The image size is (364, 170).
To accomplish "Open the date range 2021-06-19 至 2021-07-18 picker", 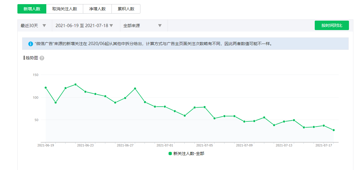I will point(84,26).
